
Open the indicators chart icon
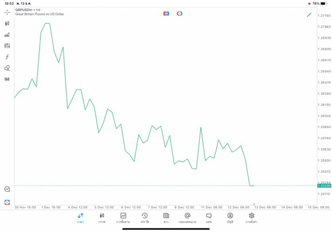[x=7, y=35]
